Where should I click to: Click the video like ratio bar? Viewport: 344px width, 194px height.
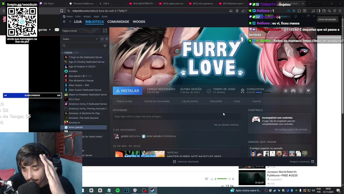point(222,179)
